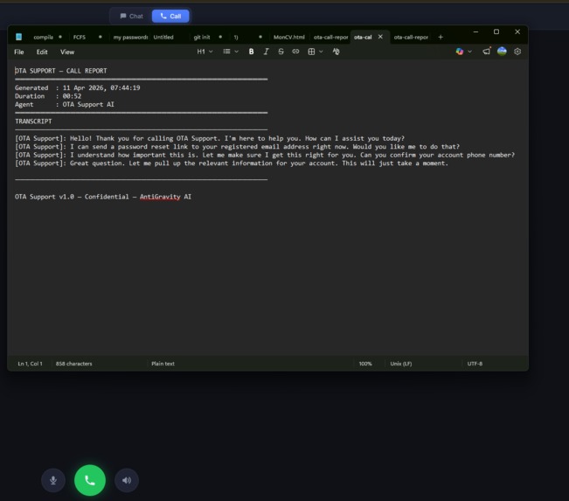Expand the Copilot dropdown arrow
This screenshot has height=501, width=569.
[469, 52]
